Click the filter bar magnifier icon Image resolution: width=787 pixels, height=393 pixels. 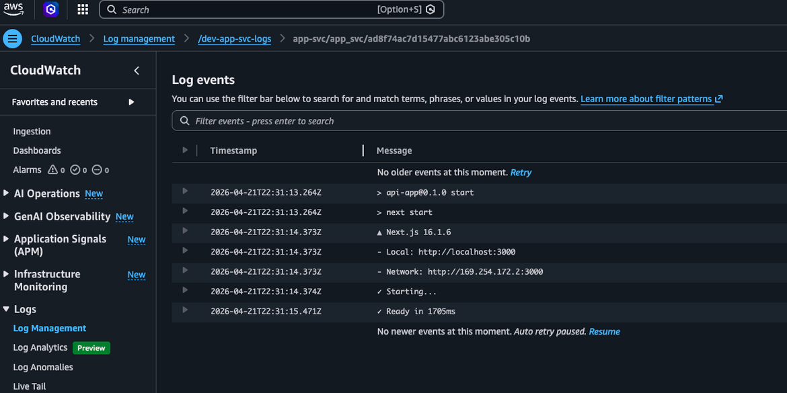pyautogui.click(x=185, y=121)
